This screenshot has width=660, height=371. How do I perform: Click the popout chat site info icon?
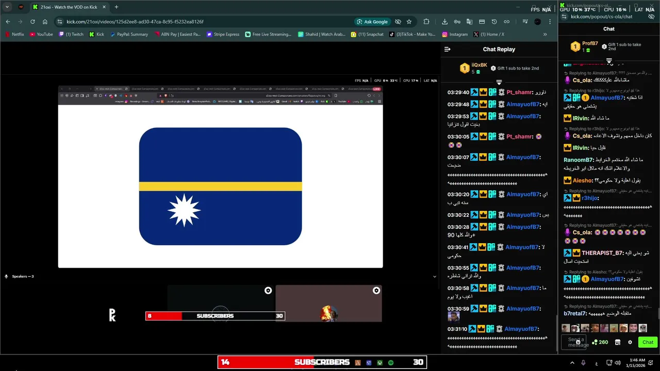pyautogui.click(x=565, y=16)
